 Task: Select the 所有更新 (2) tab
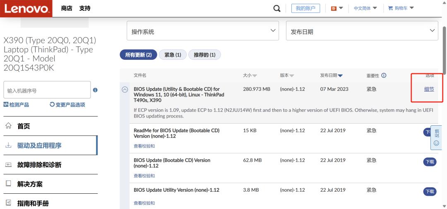[139, 55]
